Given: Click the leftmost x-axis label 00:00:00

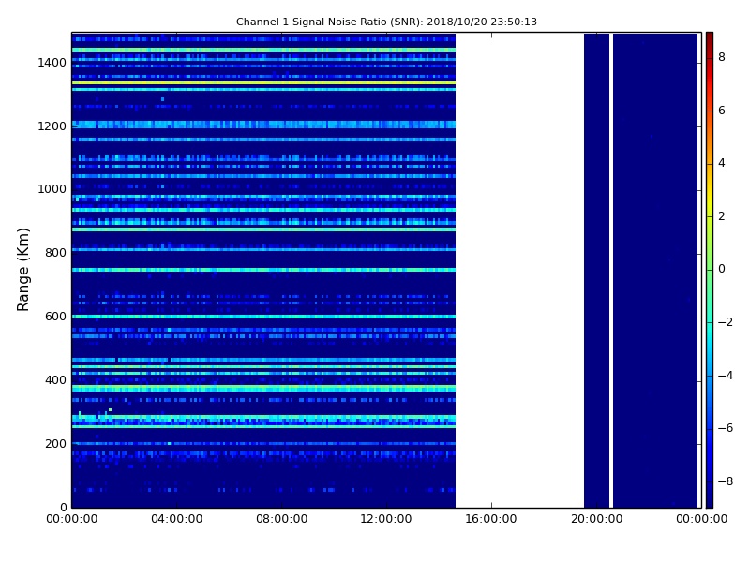Looking at the screenshot, I should (x=72, y=519).
